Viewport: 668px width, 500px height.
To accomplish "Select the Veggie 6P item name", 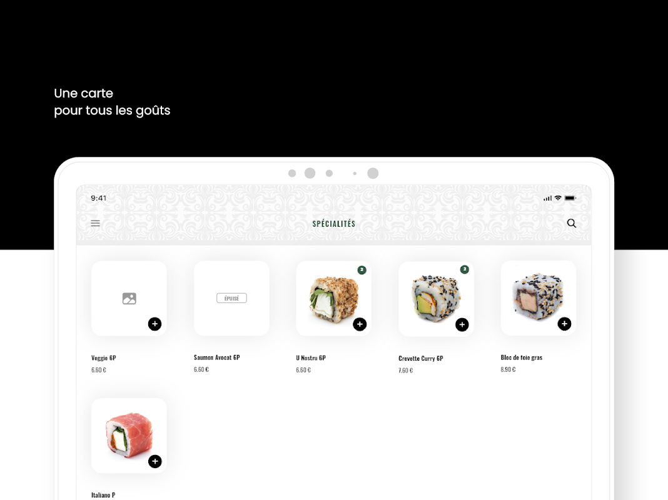I will click(104, 358).
